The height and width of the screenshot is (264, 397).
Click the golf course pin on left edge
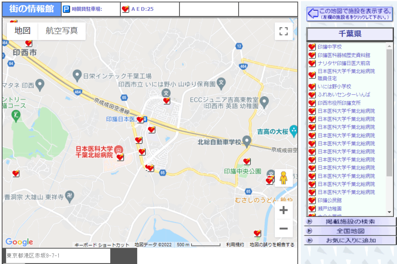[x=16, y=116]
